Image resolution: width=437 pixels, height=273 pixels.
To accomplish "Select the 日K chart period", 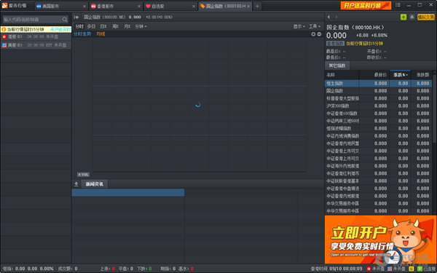I will tap(103, 26).
